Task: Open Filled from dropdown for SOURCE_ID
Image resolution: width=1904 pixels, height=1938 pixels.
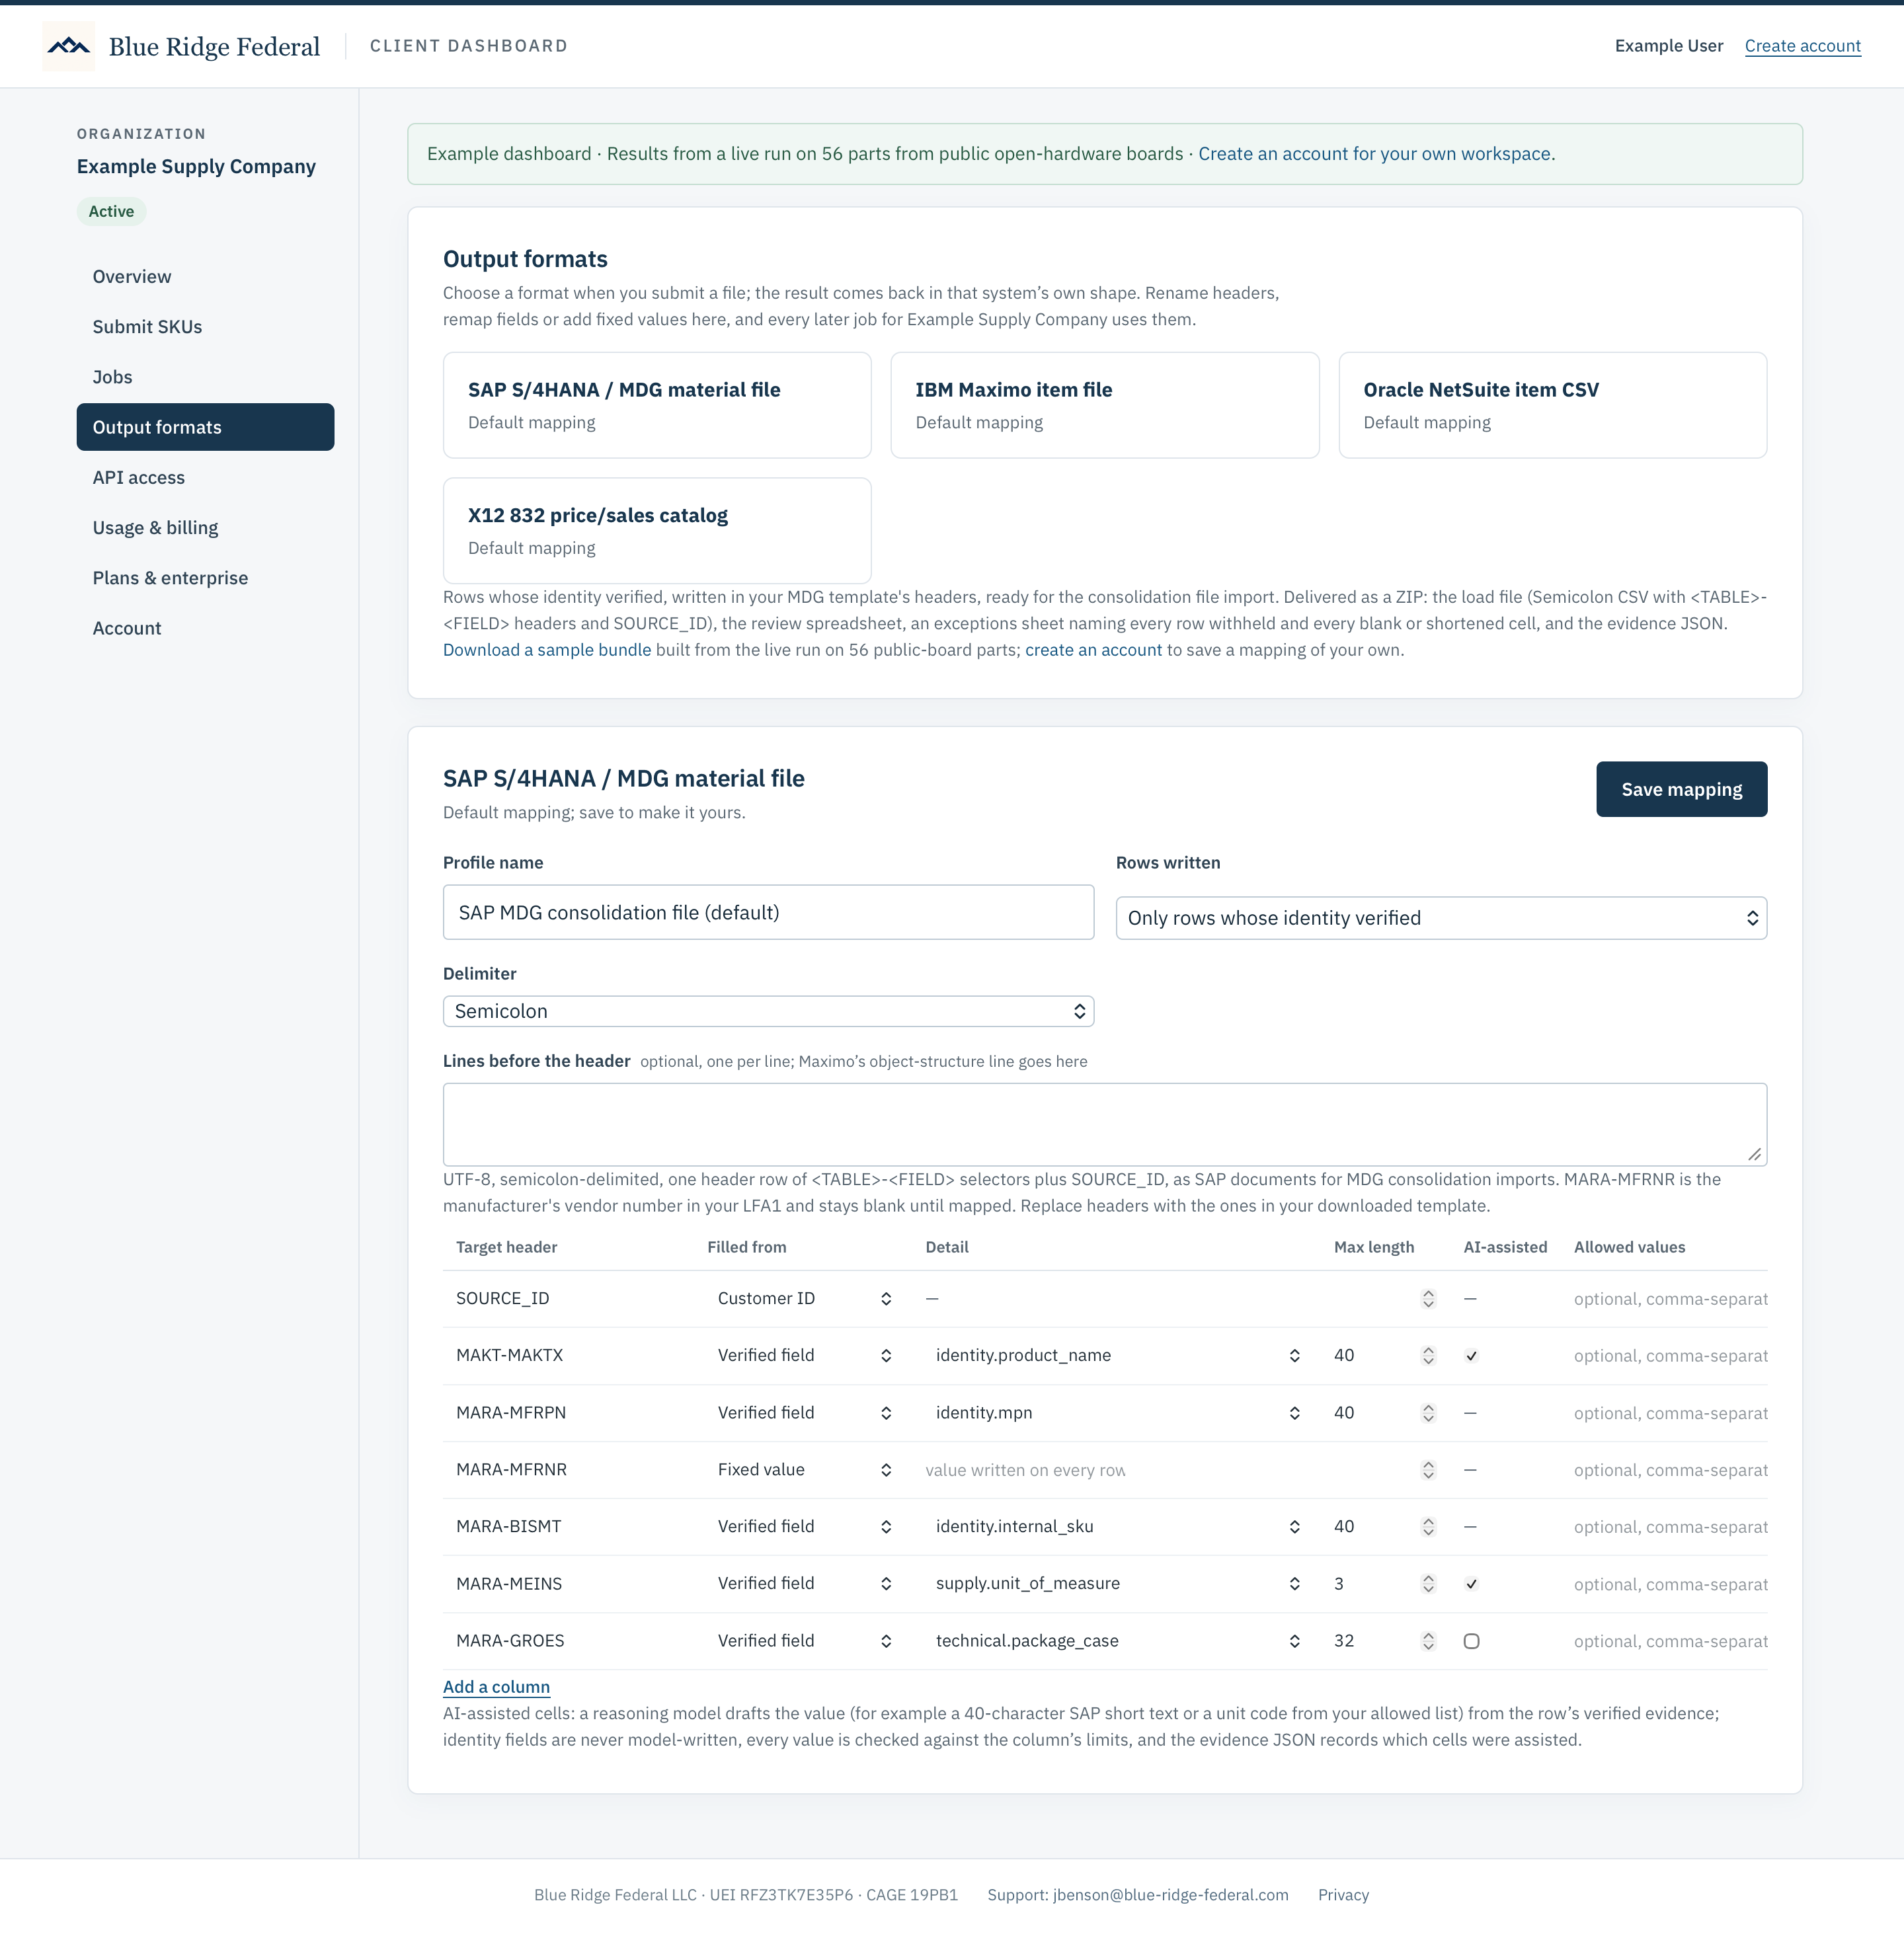Action: (x=802, y=1298)
